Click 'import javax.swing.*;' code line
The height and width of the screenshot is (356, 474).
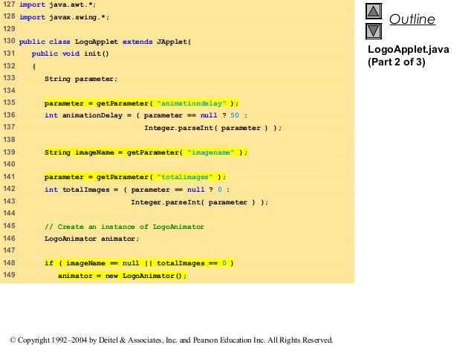pyautogui.click(x=64, y=17)
